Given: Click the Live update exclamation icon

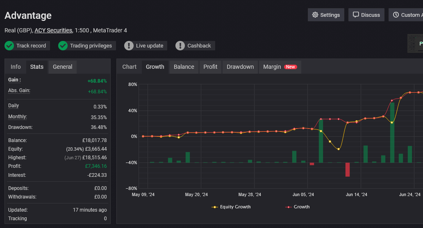Looking at the screenshot, I should click(x=129, y=45).
